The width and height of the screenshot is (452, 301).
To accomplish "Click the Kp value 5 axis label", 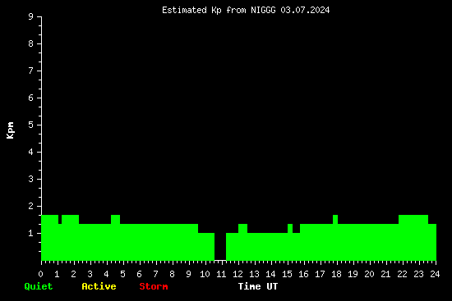I will 31,125.
